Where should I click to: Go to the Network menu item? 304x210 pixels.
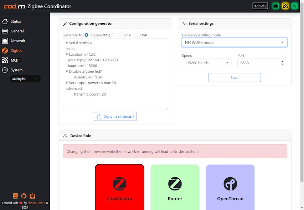(x=18, y=41)
